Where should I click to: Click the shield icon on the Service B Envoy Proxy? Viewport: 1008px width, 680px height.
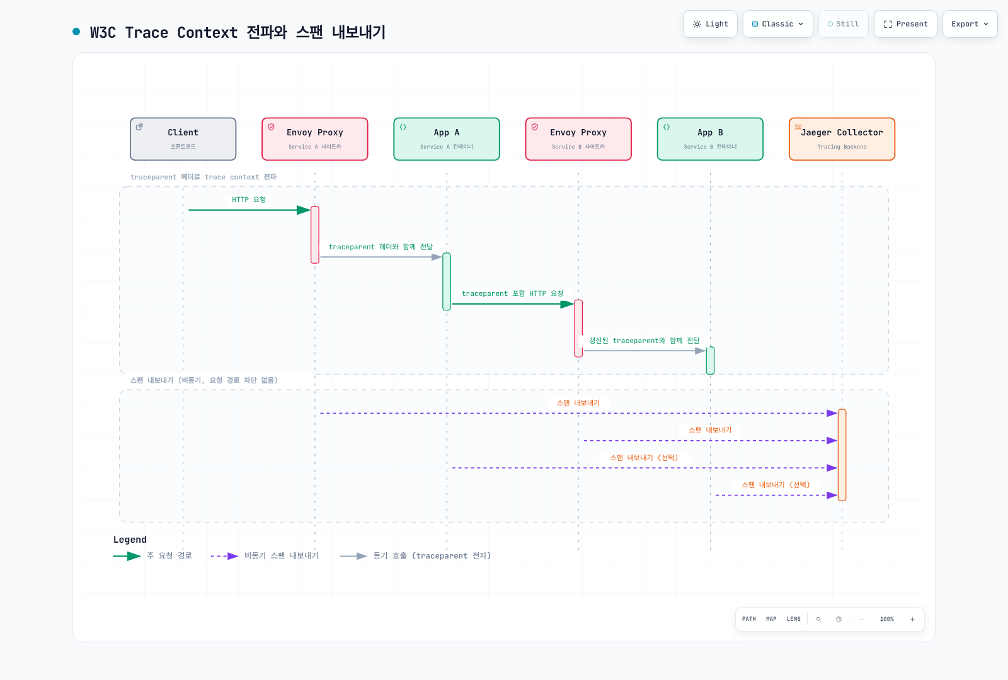pyautogui.click(x=534, y=127)
